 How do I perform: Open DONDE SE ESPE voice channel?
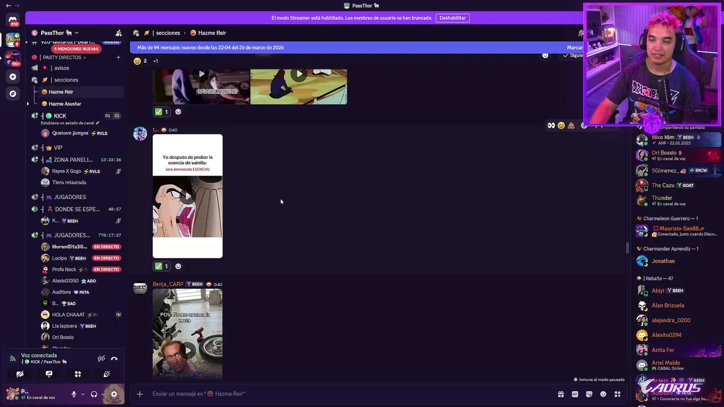(x=77, y=209)
